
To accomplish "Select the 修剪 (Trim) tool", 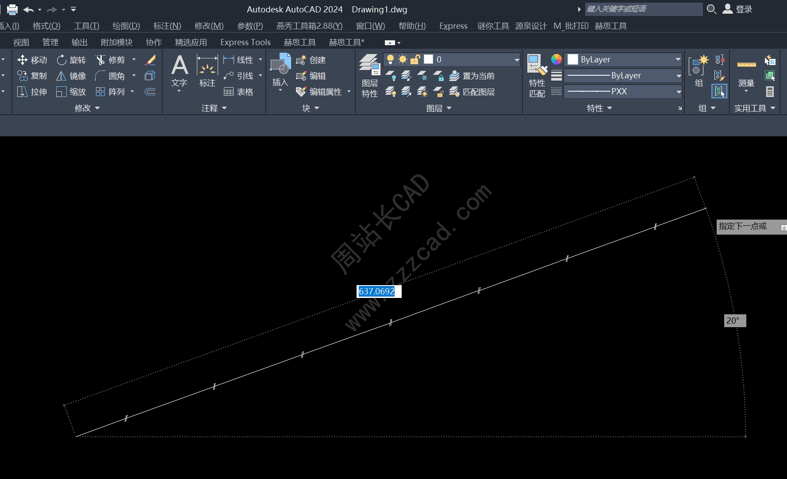I will [111, 60].
